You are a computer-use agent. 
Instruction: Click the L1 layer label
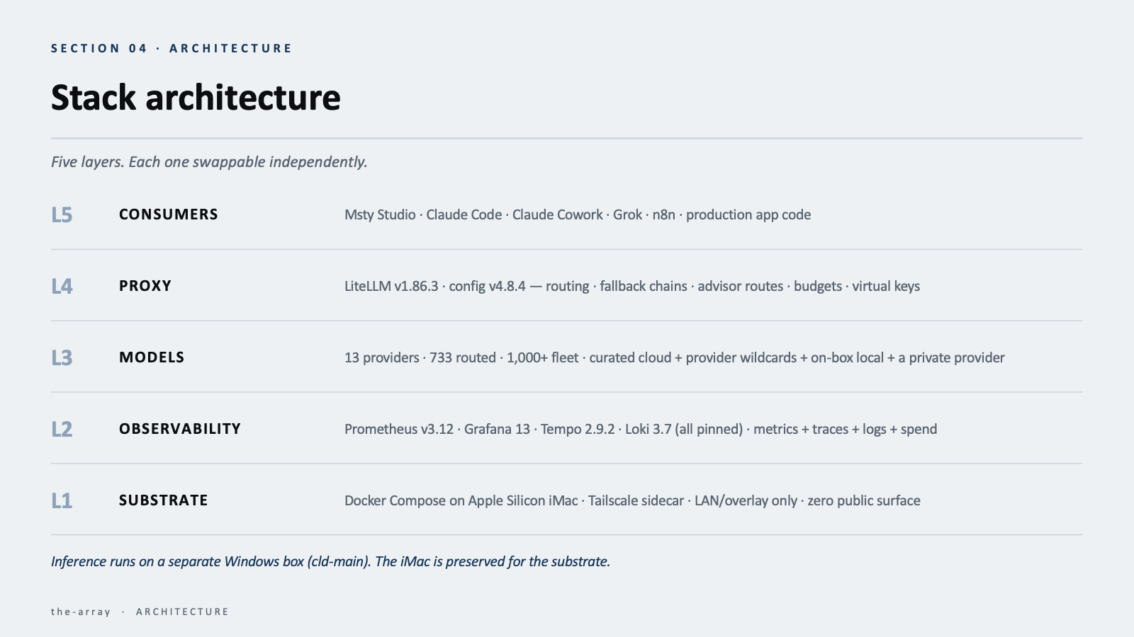pyautogui.click(x=62, y=501)
